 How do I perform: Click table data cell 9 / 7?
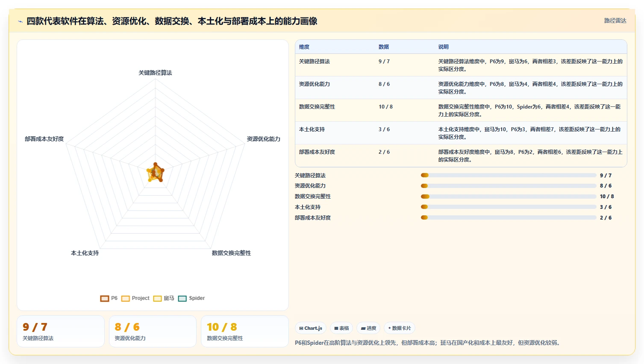pos(384,62)
